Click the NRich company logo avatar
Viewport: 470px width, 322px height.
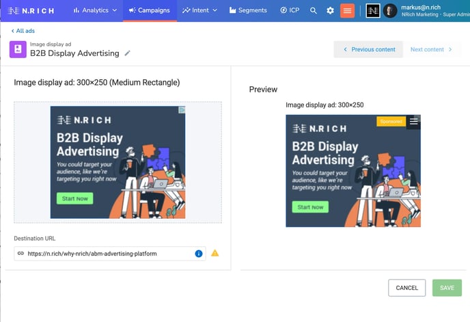[x=373, y=11]
